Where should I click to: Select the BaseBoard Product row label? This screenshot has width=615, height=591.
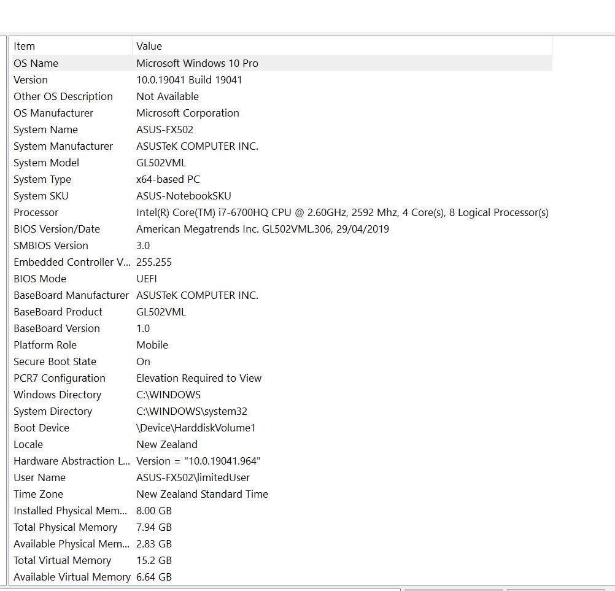58,312
